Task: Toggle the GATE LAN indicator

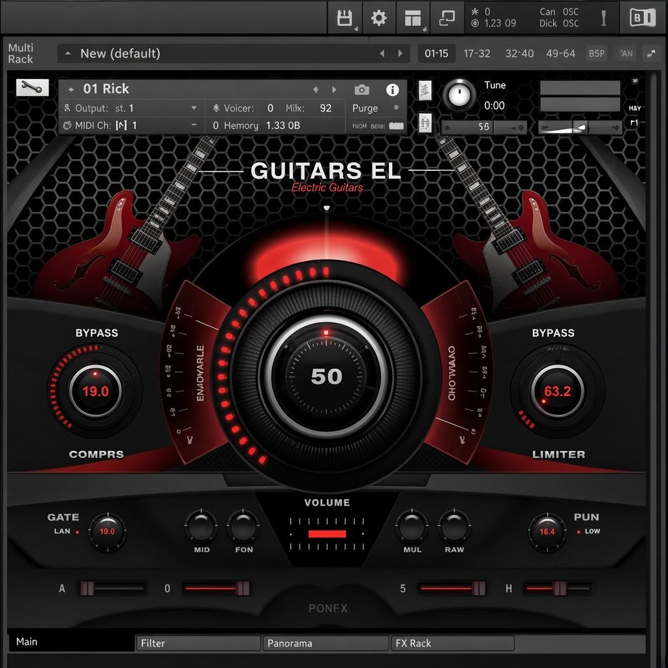Action: [x=77, y=532]
